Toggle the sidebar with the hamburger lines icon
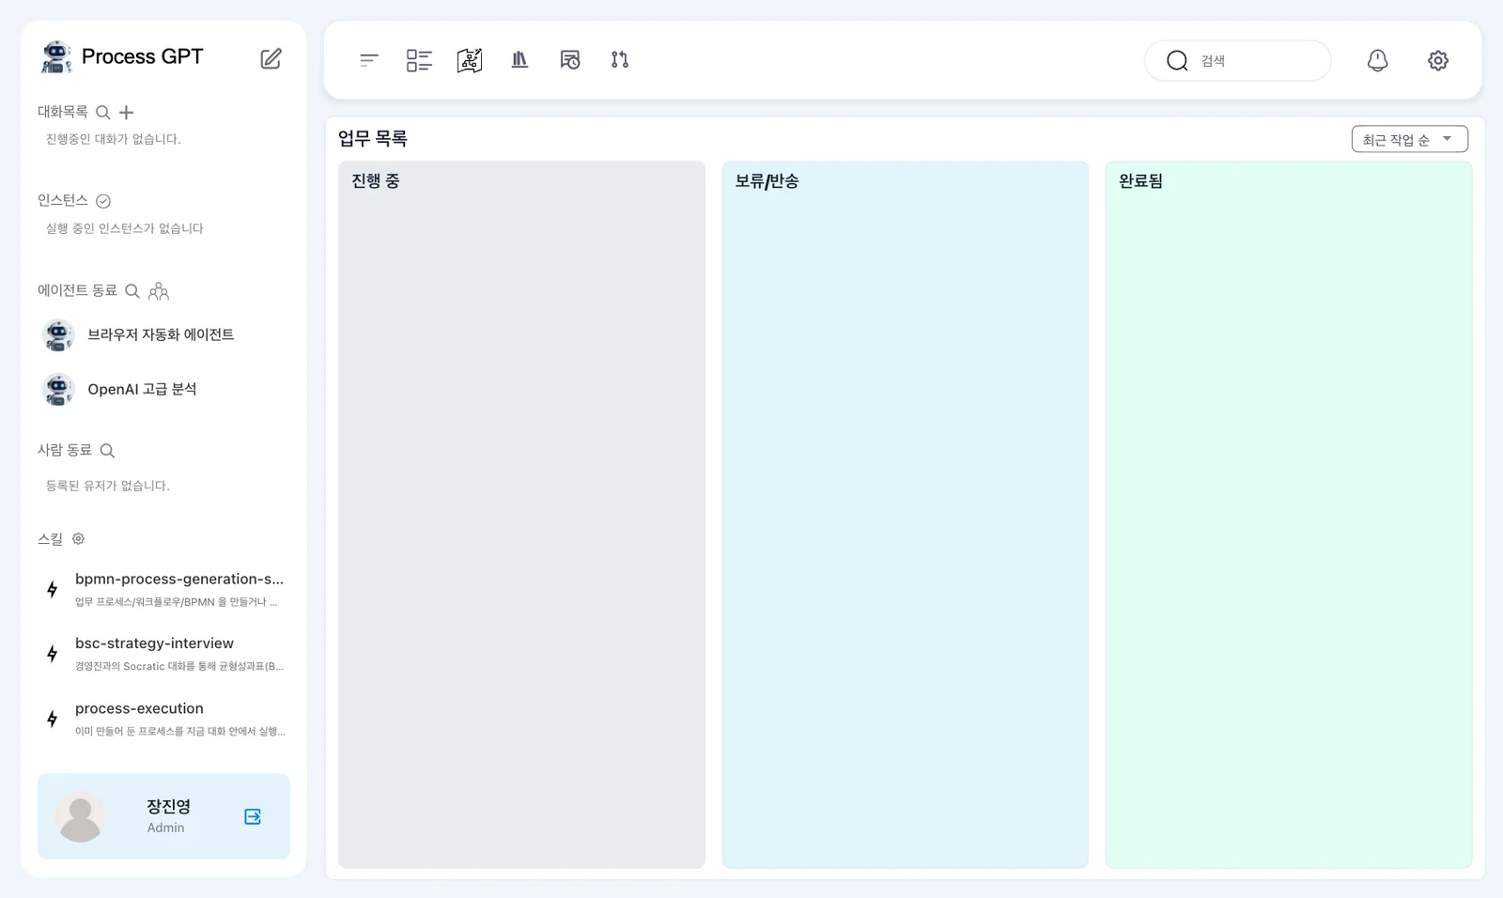1503x898 pixels. point(369,60)
